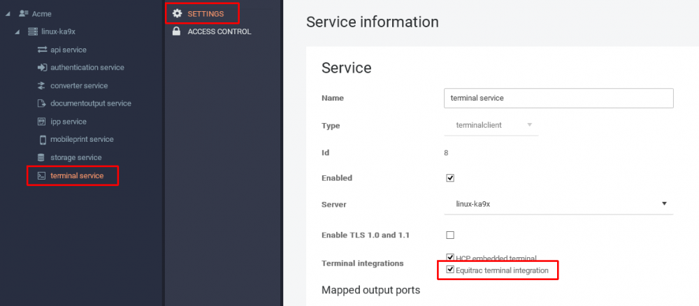The image size is (699, 306).
Task: Uncheck the Enabled checkbox
Action: [x=450, y=178]
